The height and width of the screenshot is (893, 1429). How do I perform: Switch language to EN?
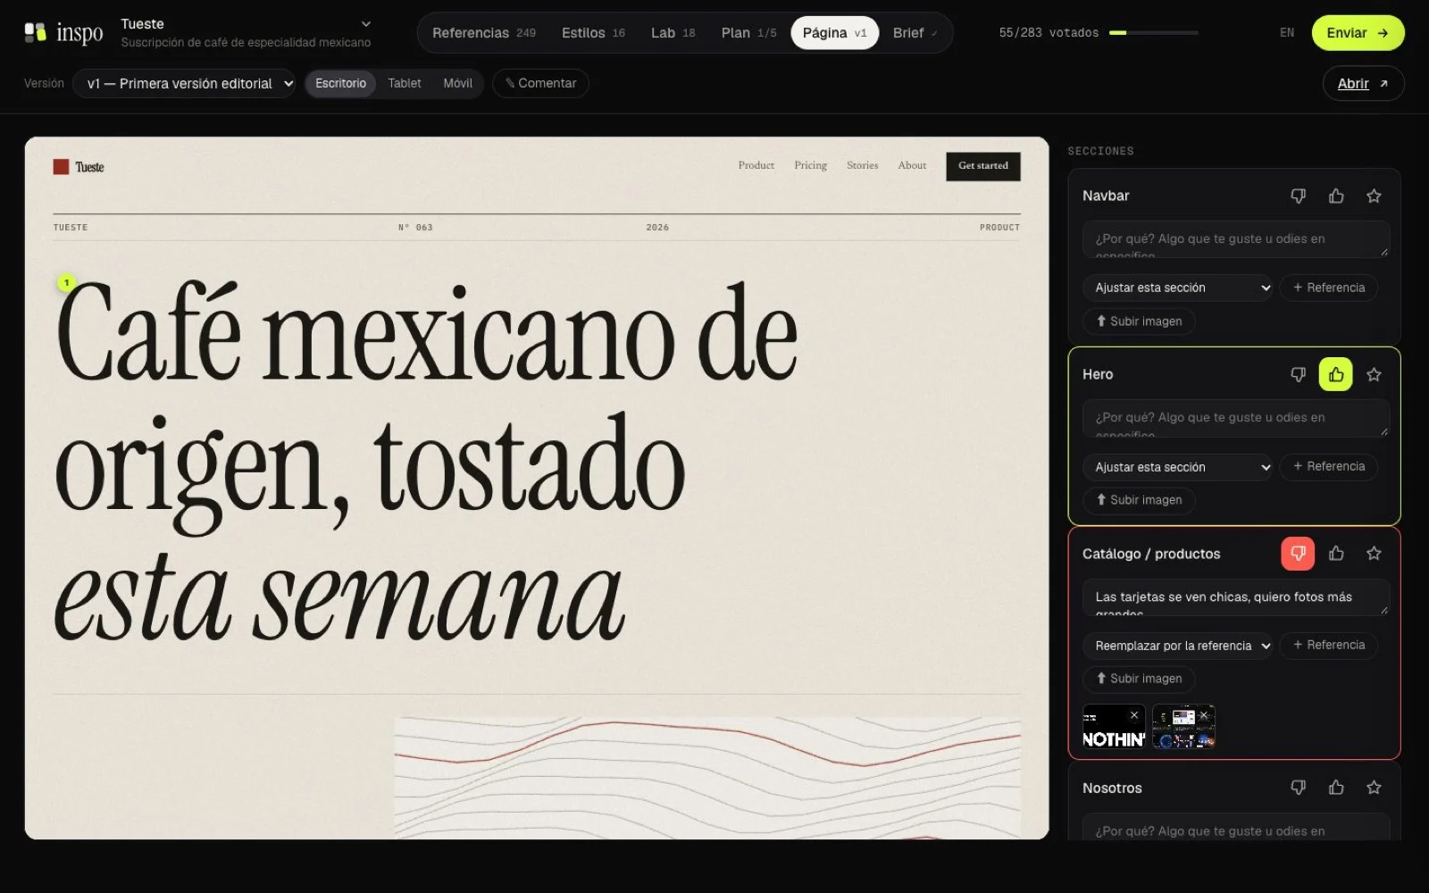pyautogui.click(x=1287, y=33)
